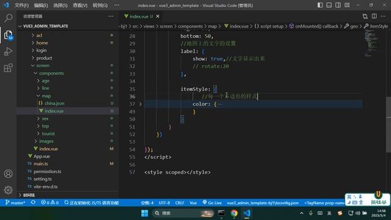Open Explorer panel more actions ellipsis
The image size is (391, 220).
click(111, 16)
